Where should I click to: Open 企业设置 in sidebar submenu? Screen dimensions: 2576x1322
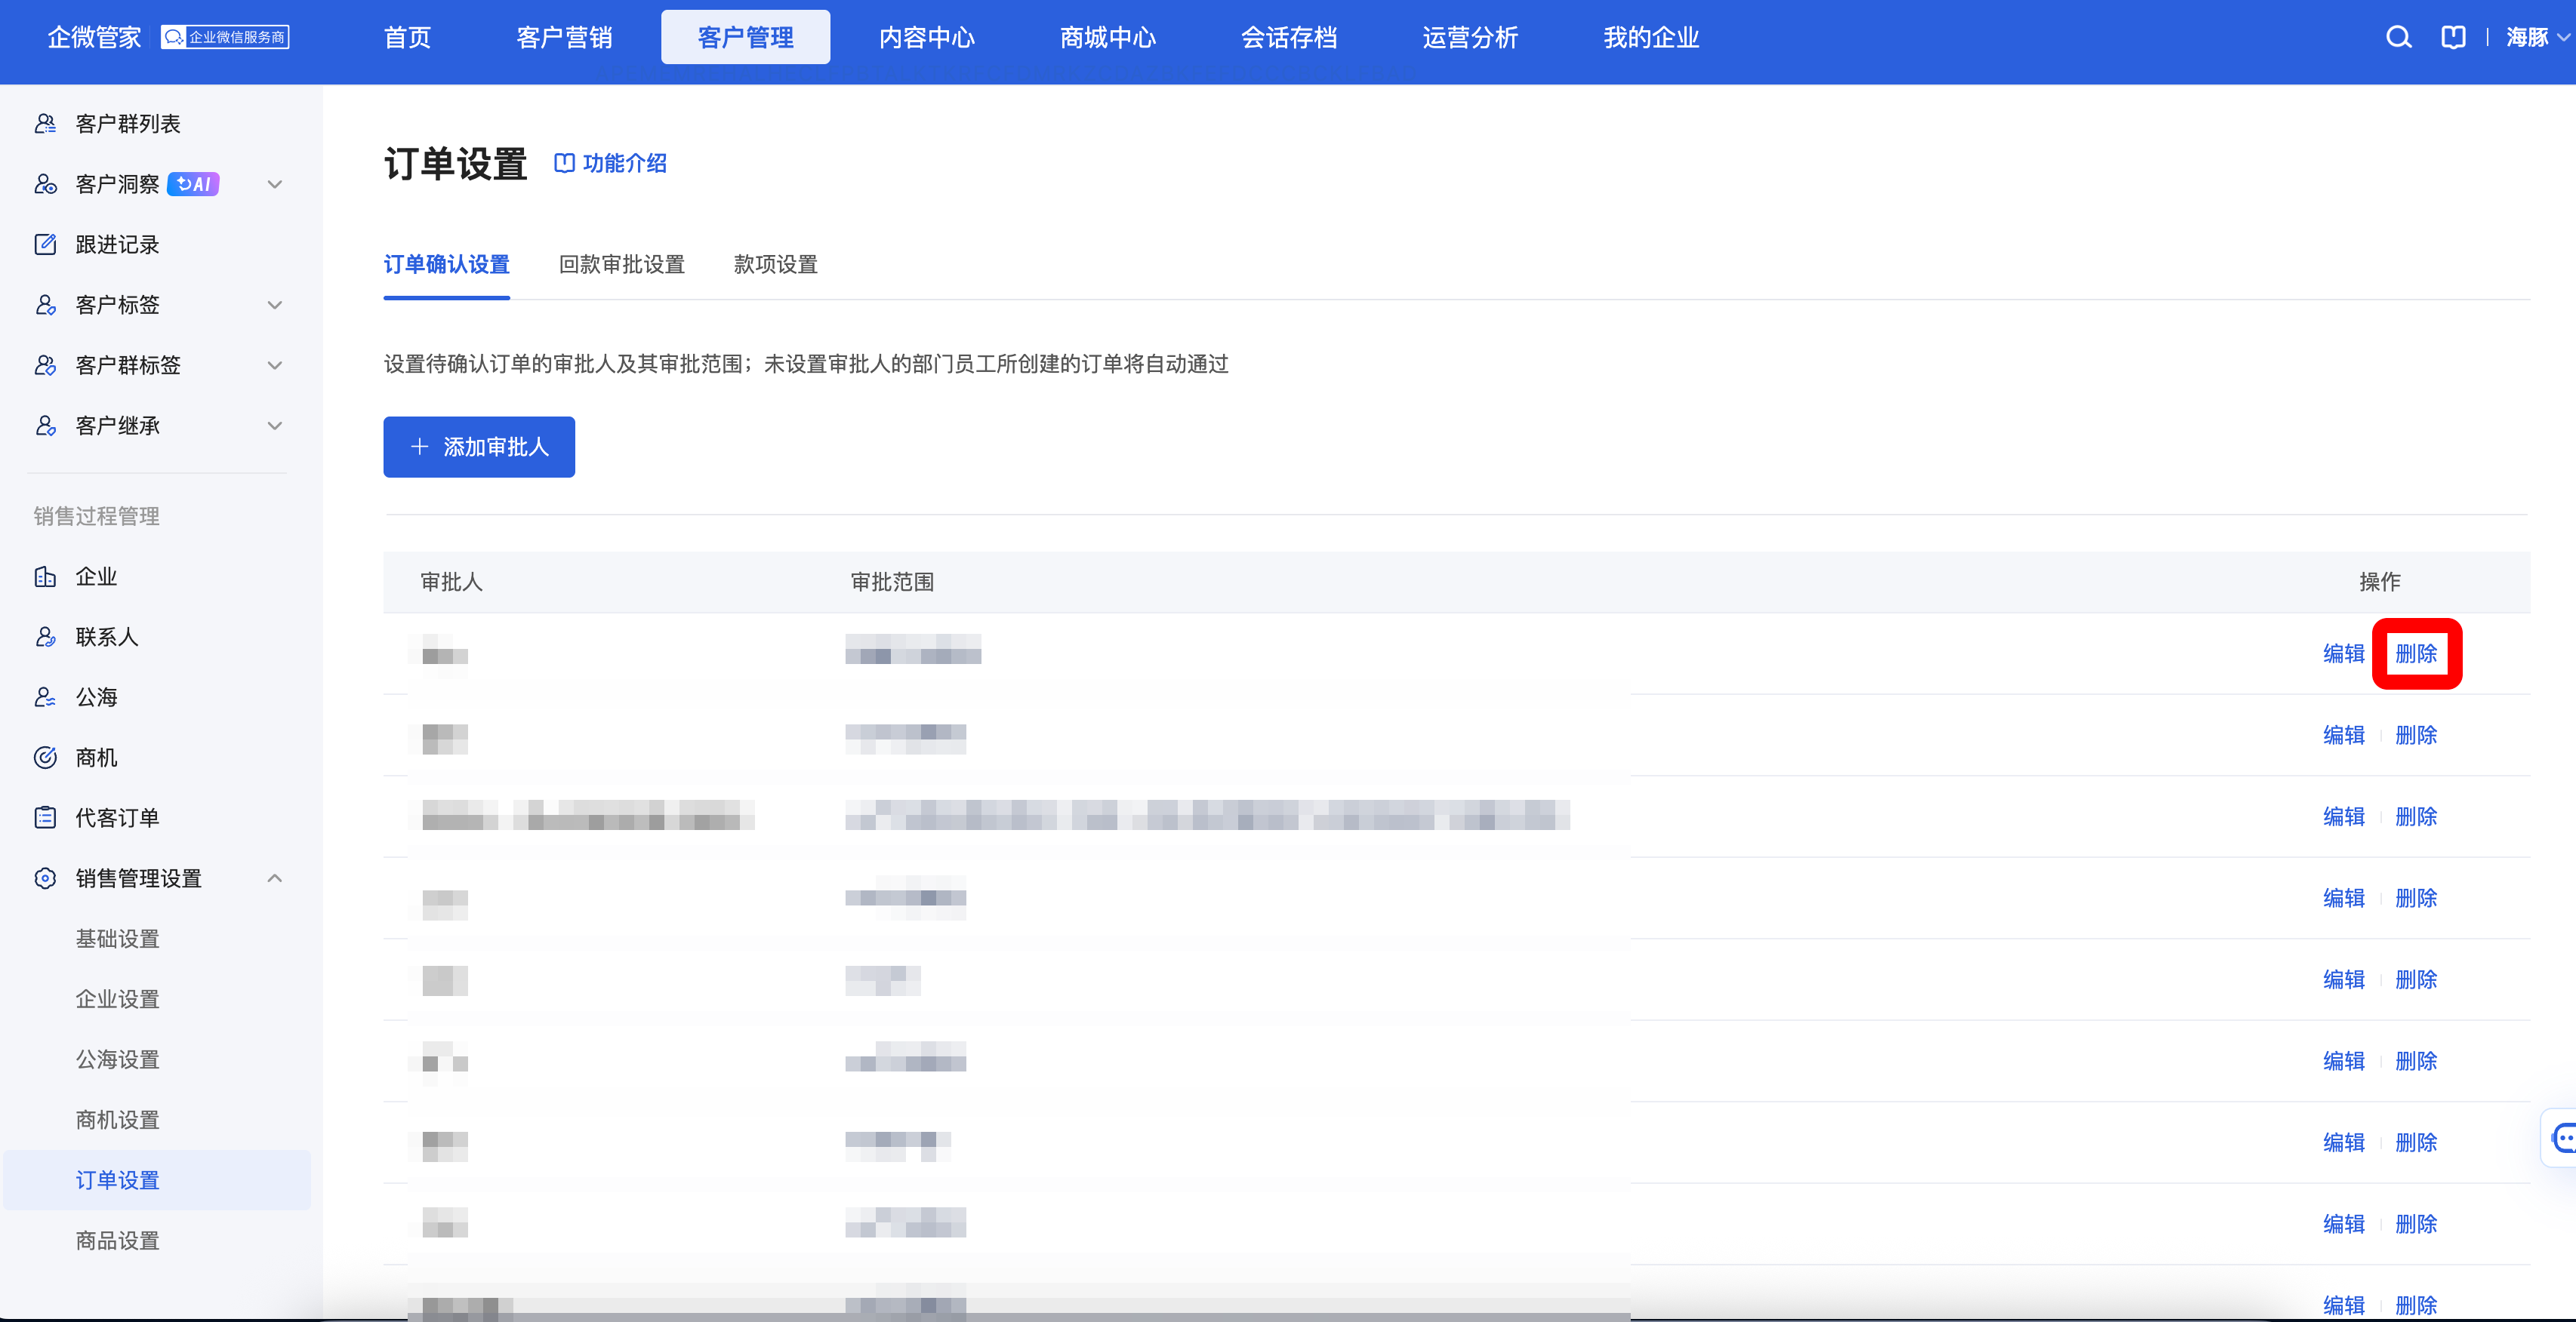point(118,999)
